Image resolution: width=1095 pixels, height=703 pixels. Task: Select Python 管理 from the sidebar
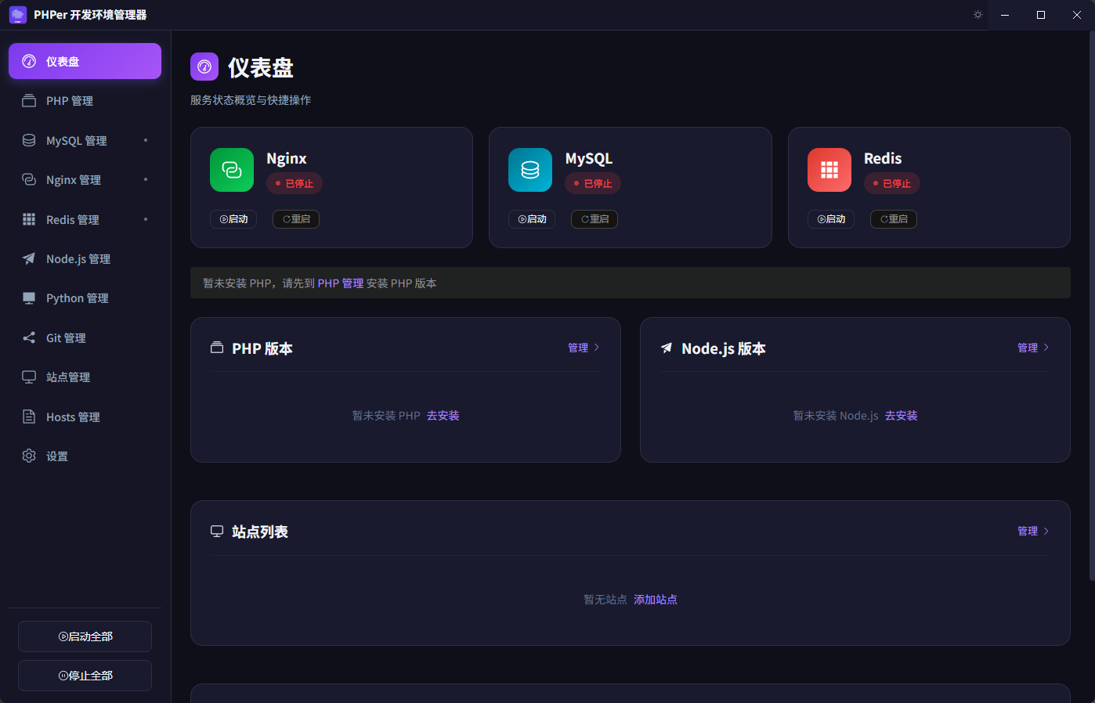pos(76,297)
